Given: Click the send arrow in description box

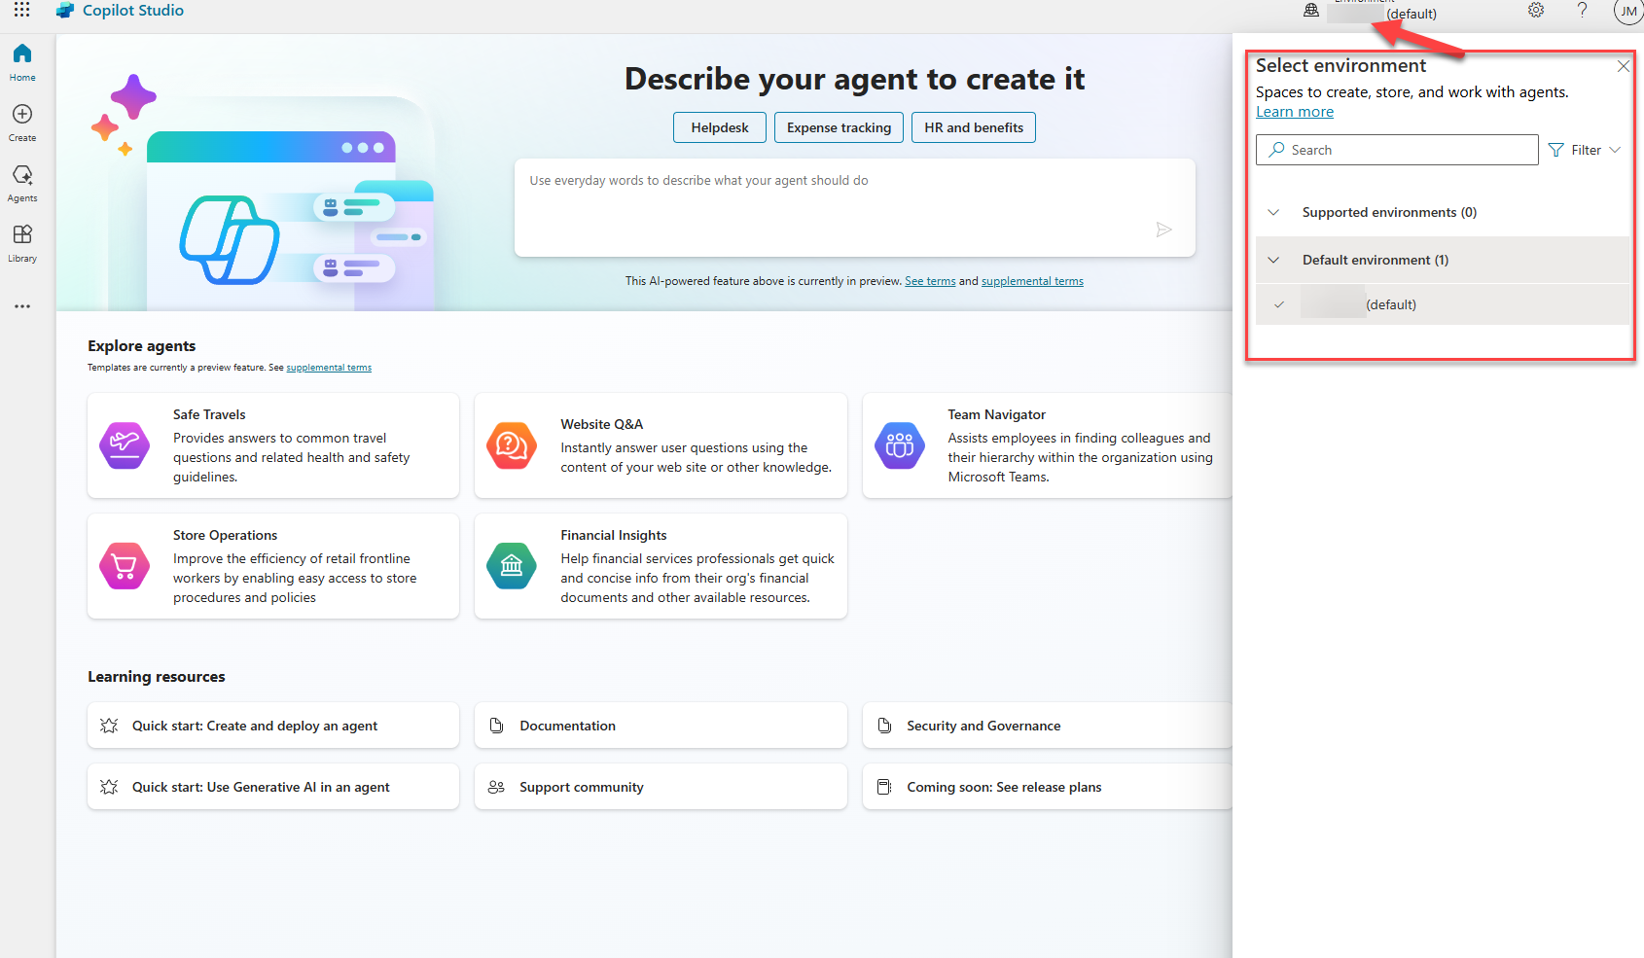Looking at the screenshot, I should tap(1163, 230).
